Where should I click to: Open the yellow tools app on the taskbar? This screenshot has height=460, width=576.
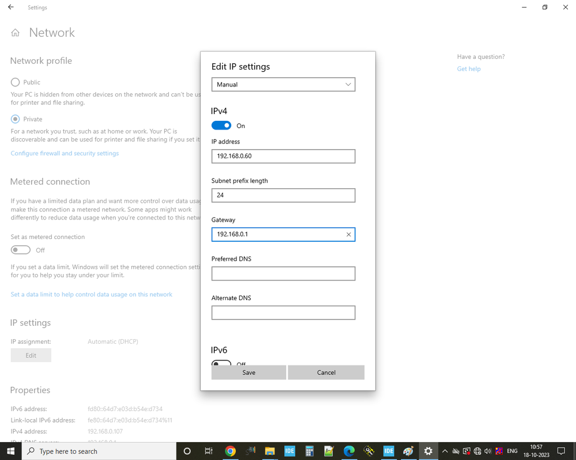(x=369, y=451)
